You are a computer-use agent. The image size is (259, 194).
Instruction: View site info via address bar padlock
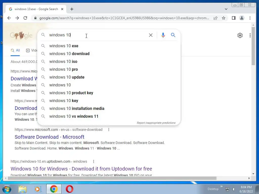tap(35, 18)
